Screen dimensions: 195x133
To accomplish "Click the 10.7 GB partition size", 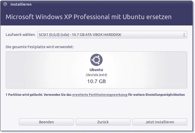I will click(x=96, y=82).
